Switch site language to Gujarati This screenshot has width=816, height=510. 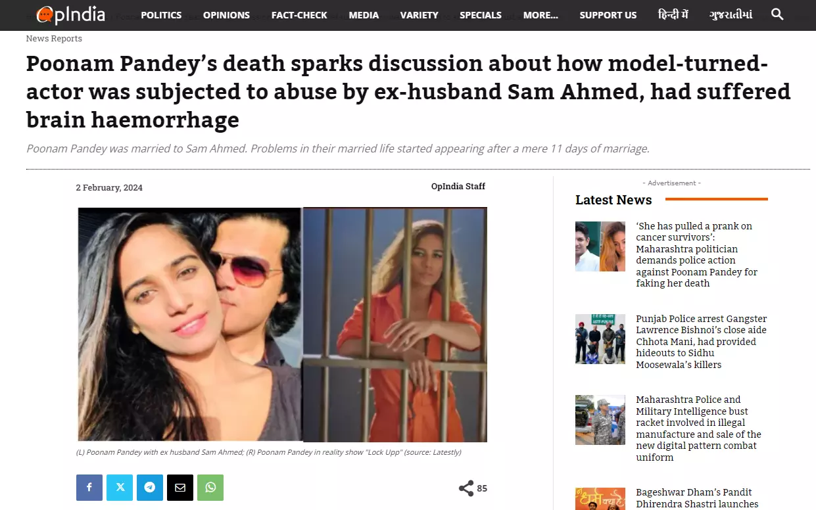[x=731, y=14]
